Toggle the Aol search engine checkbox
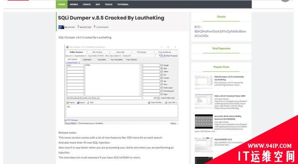298x164 pixels. (162, 75)
